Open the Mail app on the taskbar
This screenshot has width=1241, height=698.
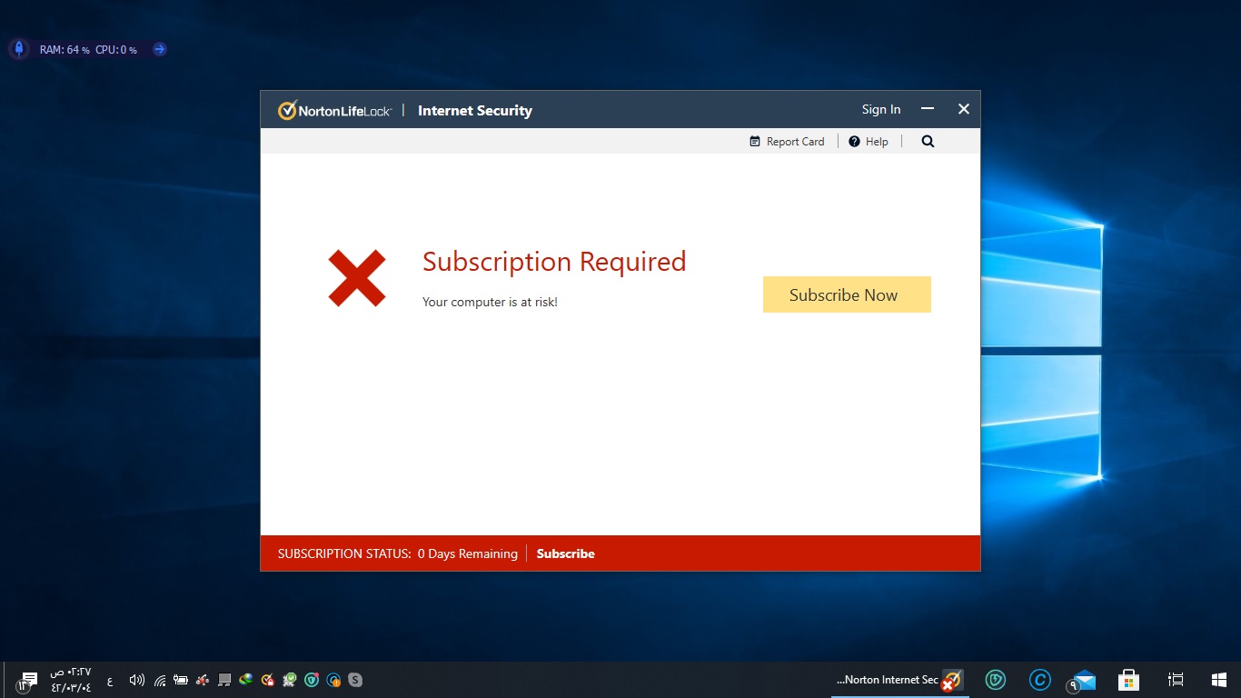coord(1083,680)
